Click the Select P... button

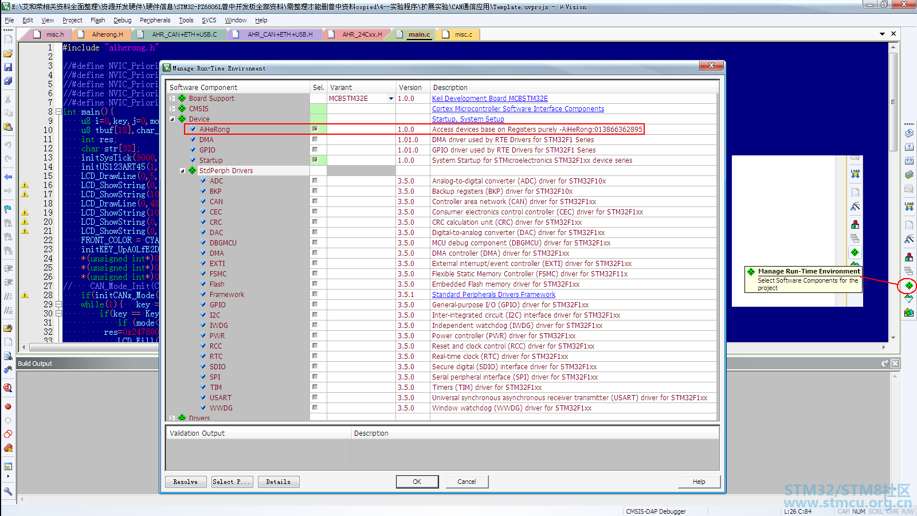[x=232, y=482]
